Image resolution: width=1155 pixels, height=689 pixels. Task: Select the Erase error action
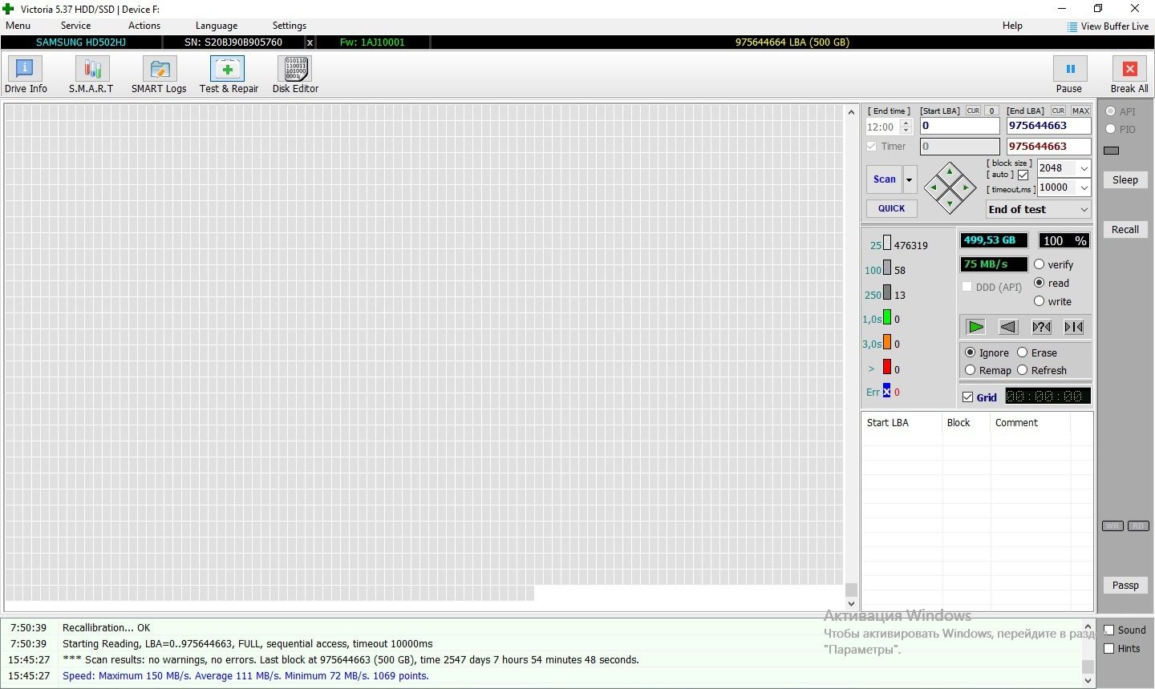[x=1022, y=353]
